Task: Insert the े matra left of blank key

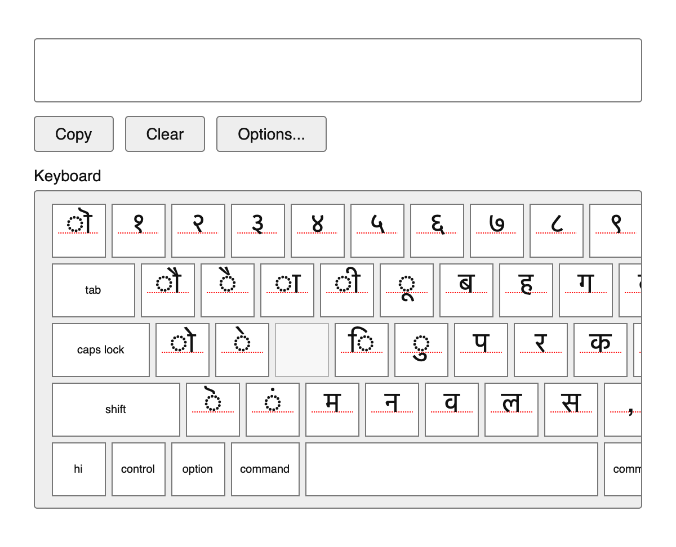Action: point(242,350)
